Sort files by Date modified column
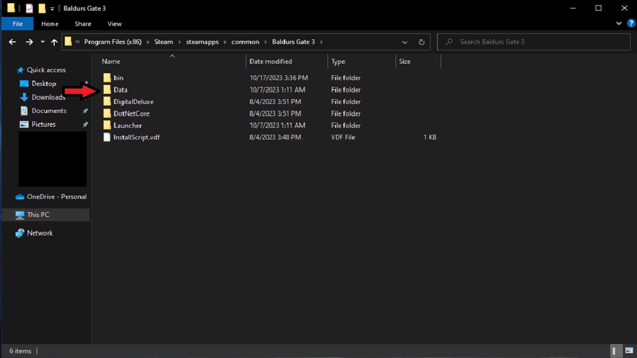Screen dimensions: 637x358 click(271, 62)
